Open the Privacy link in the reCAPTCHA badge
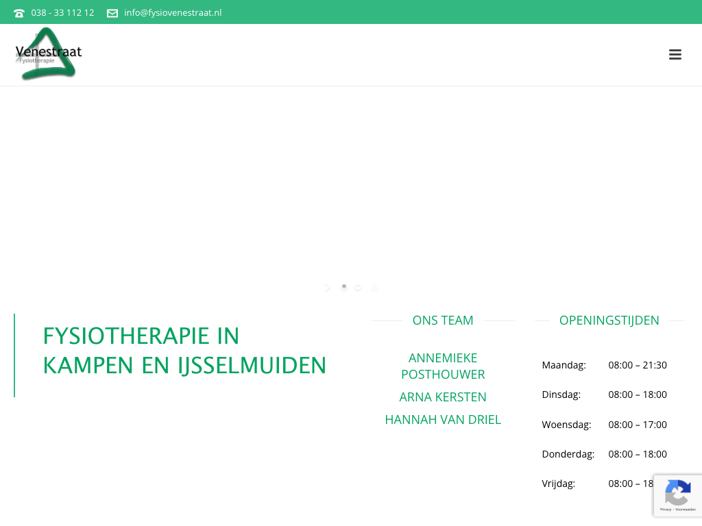 click(666, 510)
